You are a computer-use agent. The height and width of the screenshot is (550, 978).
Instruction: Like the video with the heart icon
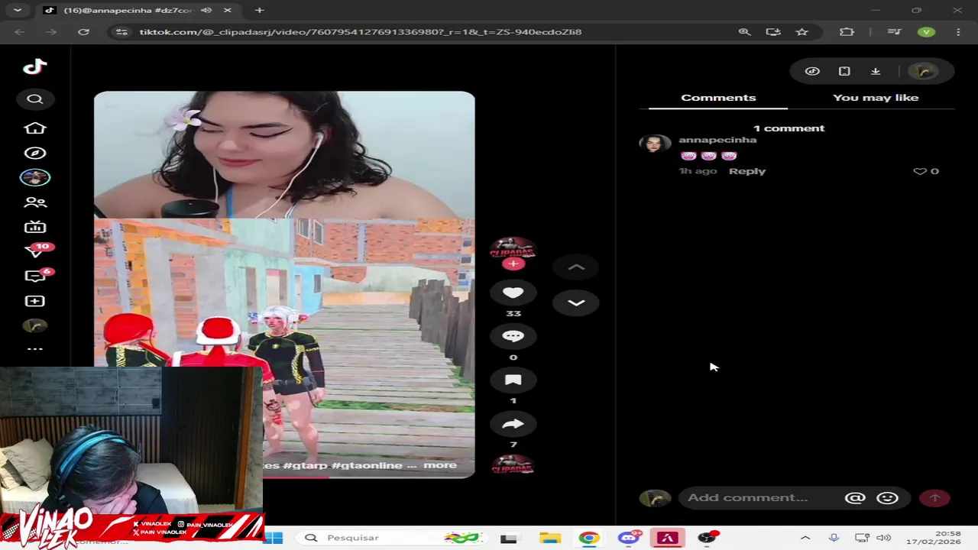coord(513,293)
